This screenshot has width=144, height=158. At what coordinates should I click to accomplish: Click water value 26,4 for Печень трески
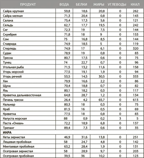pos(67,100)
